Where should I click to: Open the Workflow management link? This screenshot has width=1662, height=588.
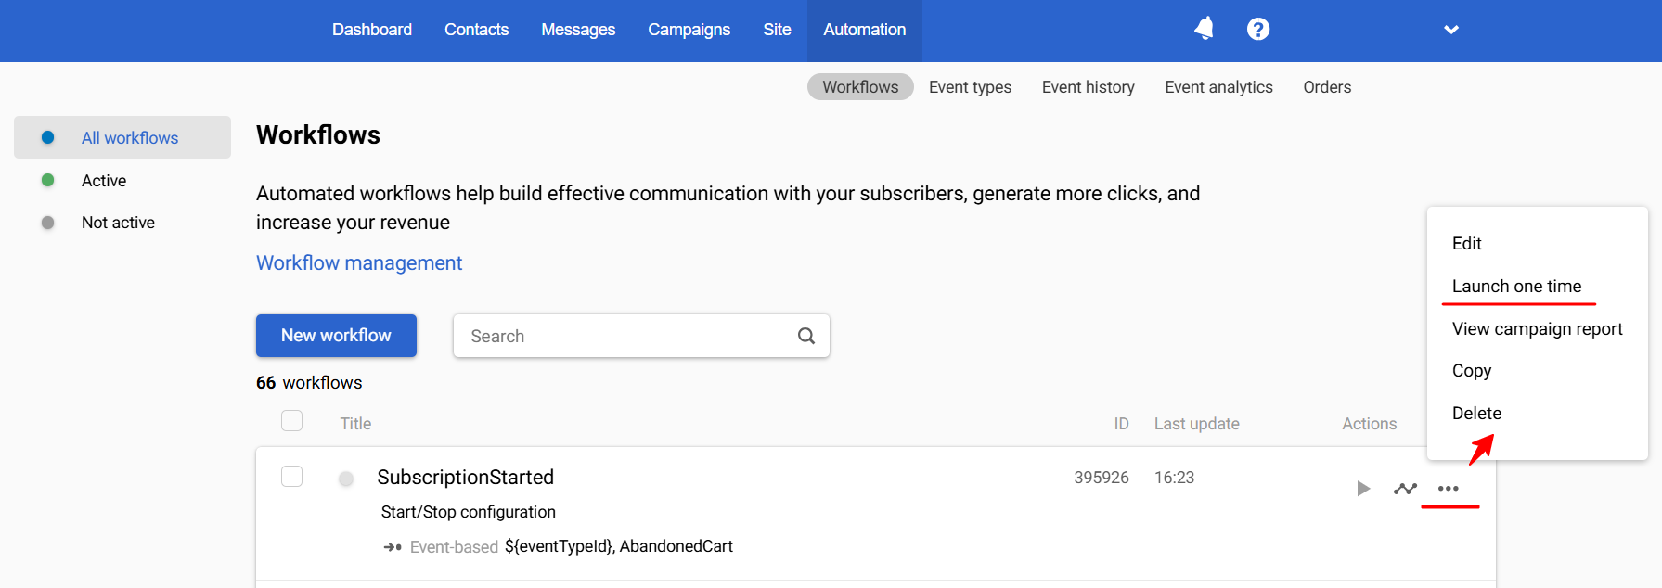pos(359,263)
